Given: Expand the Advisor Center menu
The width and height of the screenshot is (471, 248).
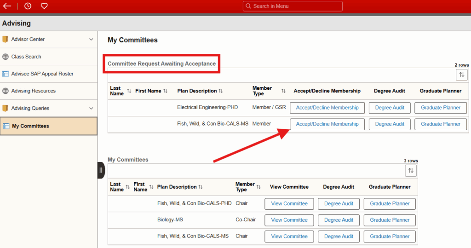Looking at the screenshot, I should 91,39.
